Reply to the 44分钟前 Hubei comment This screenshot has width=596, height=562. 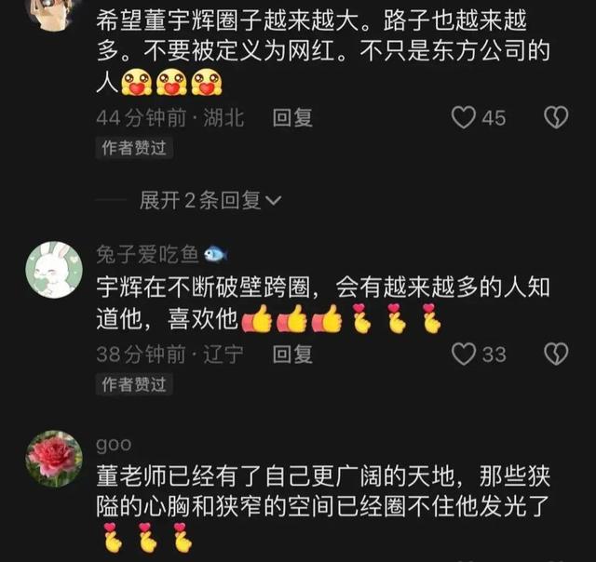[x=292, y=117]
